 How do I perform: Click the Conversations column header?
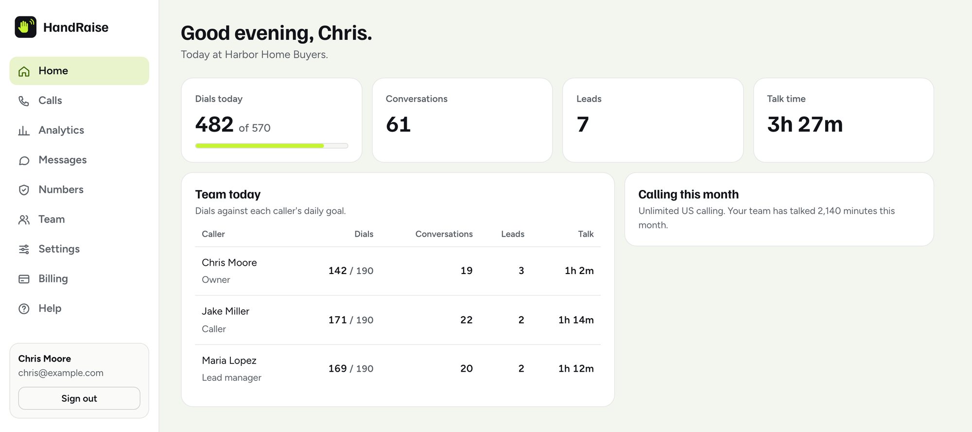point(444,234)
